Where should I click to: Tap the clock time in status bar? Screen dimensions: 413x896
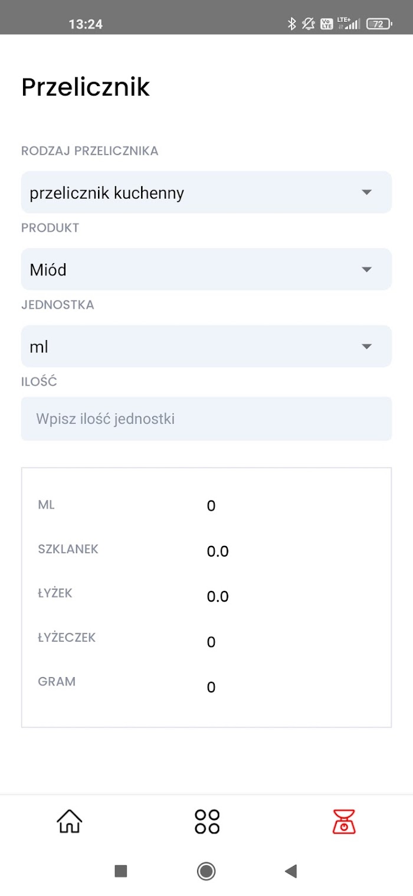tap(86, 24)
